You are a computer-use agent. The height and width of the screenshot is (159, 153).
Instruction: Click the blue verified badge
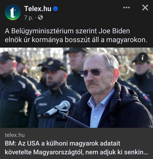(x=55, y=9)
